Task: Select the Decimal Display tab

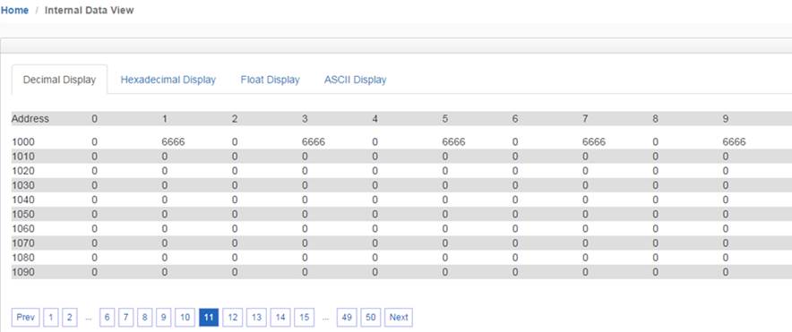Action: coord(60,80)
